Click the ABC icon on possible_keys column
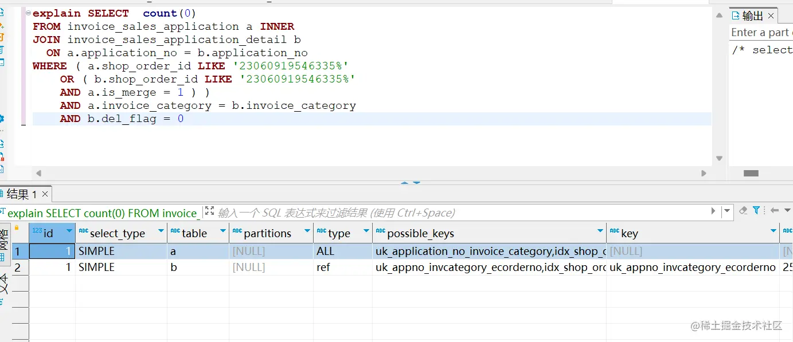 [380, 231]
